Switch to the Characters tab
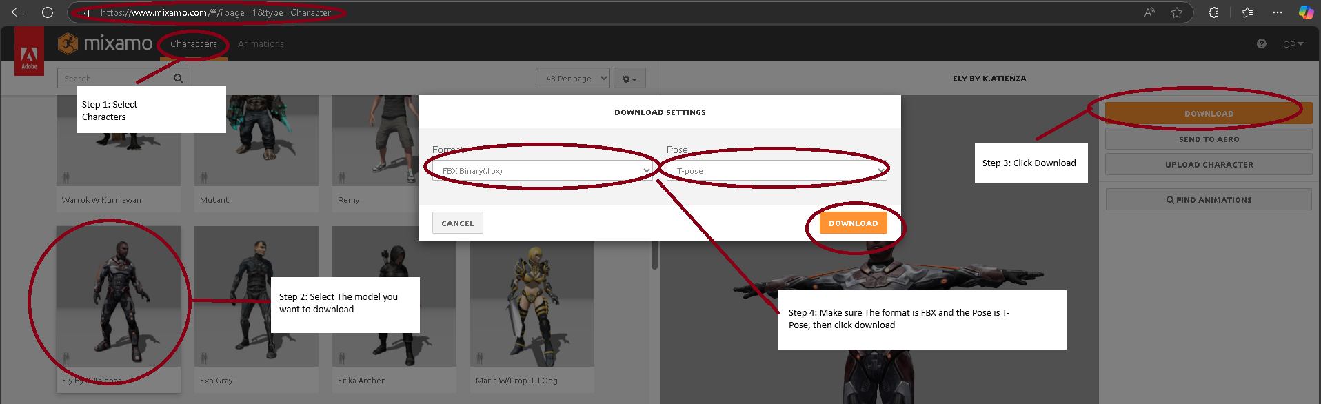This screenshot has height=404, width=1321. click(194, 43)
